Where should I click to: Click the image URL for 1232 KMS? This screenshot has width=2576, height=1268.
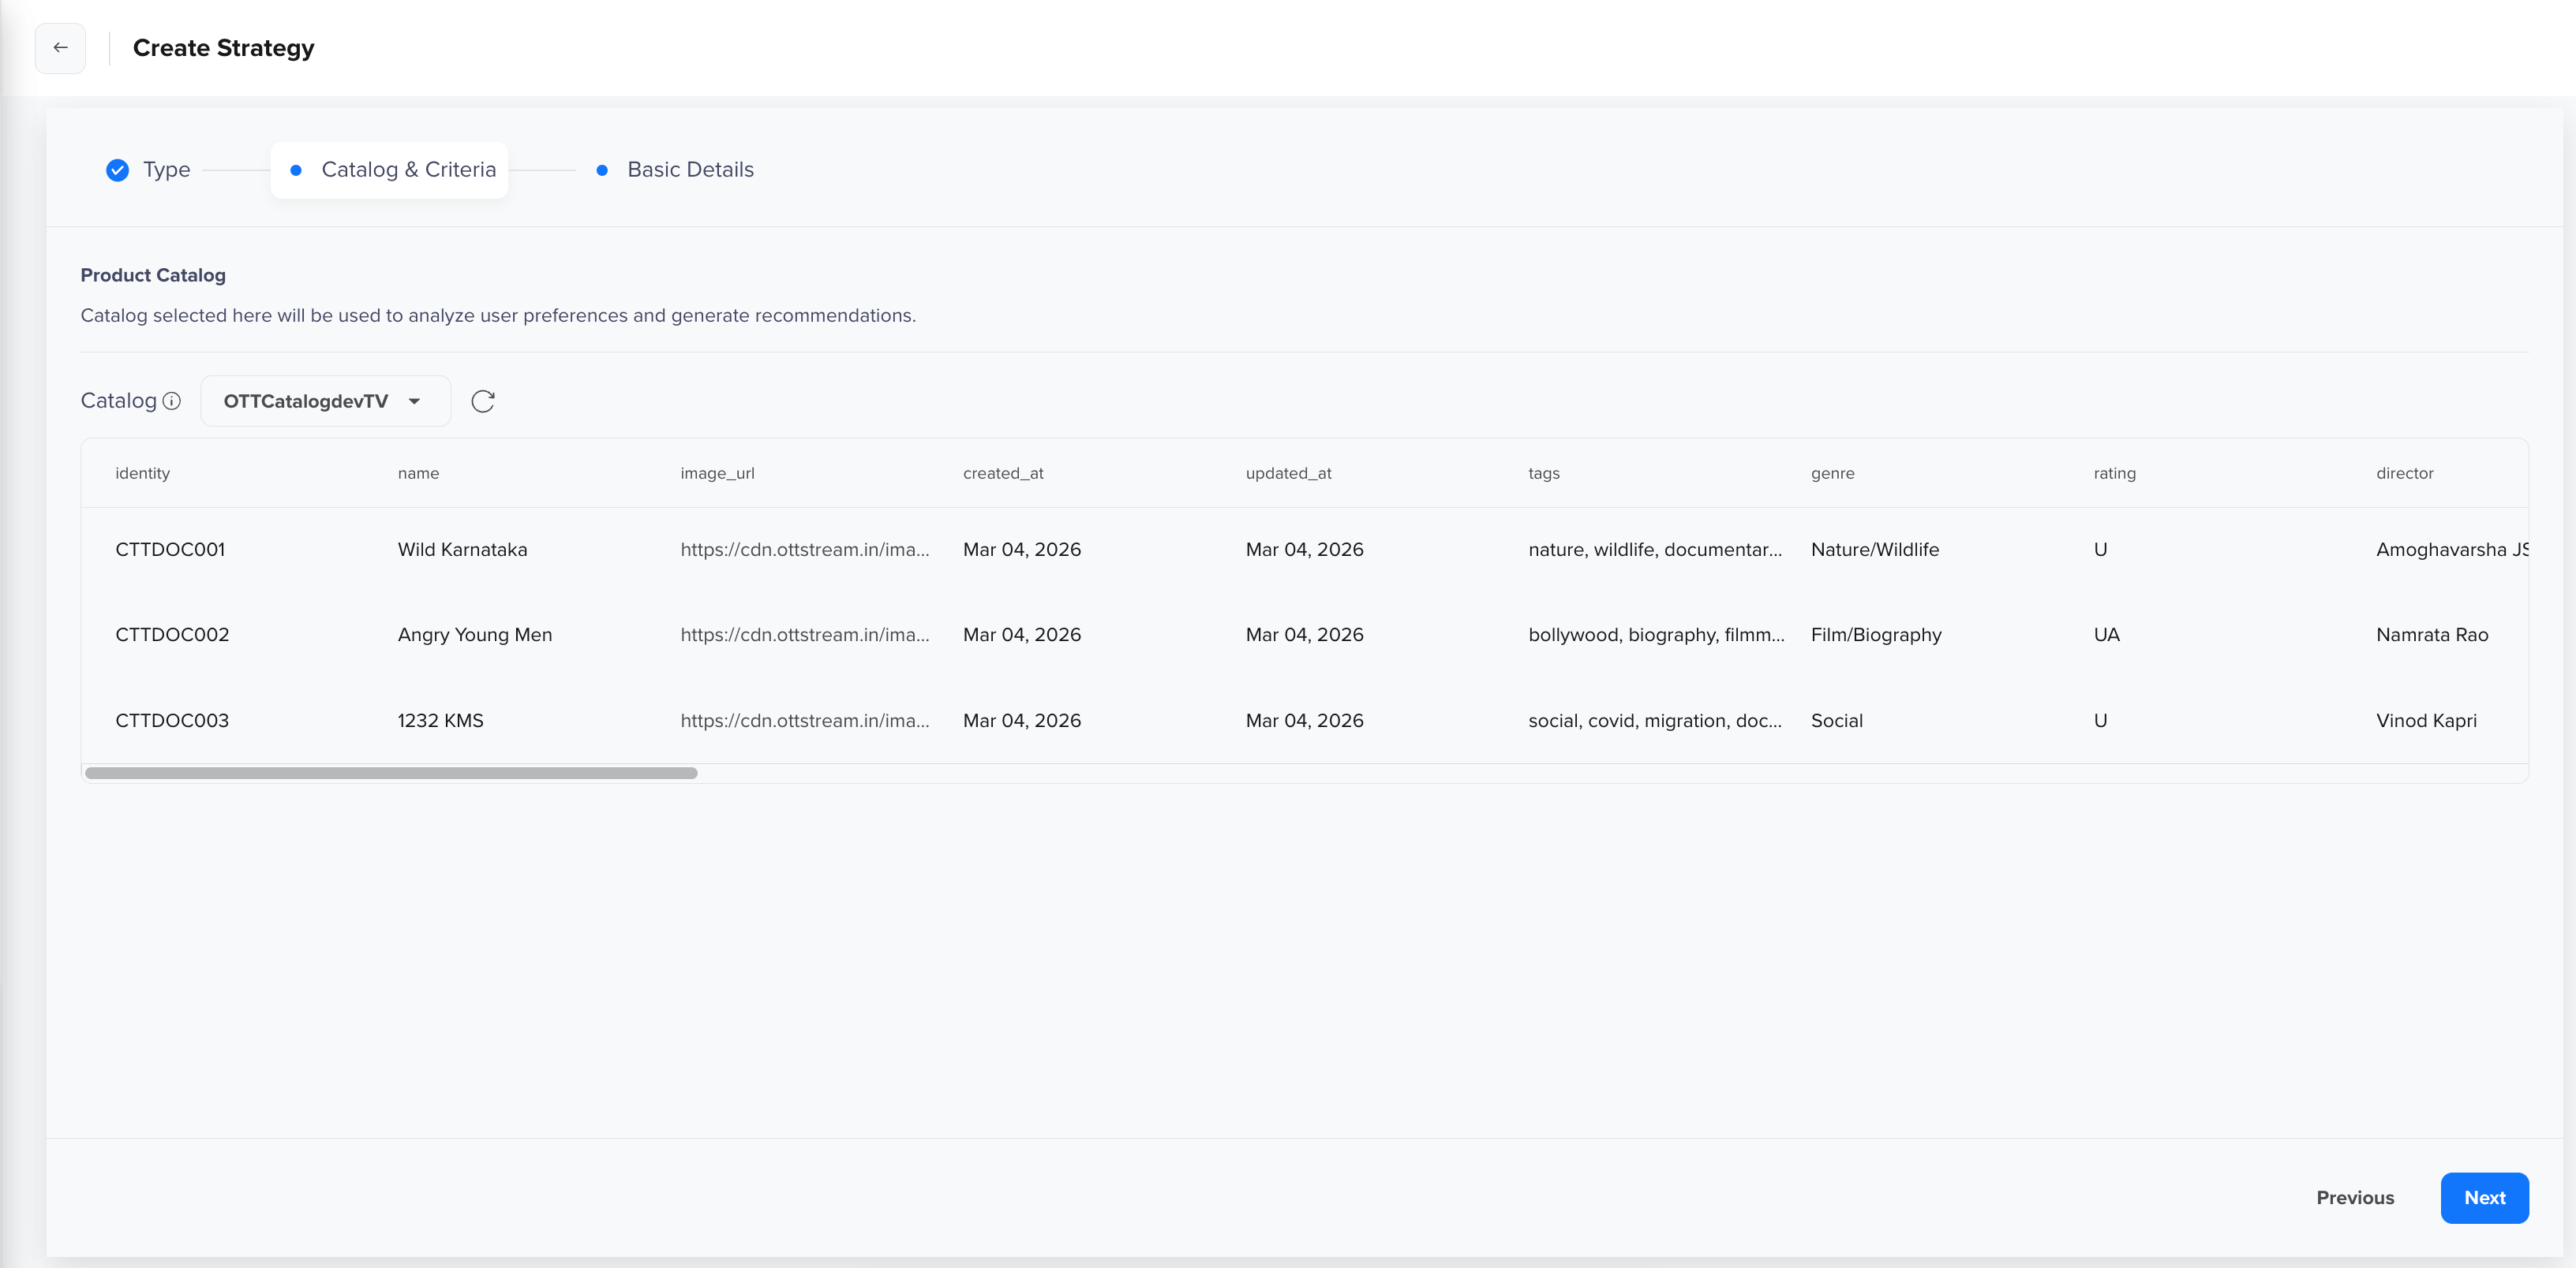point(805,721)
